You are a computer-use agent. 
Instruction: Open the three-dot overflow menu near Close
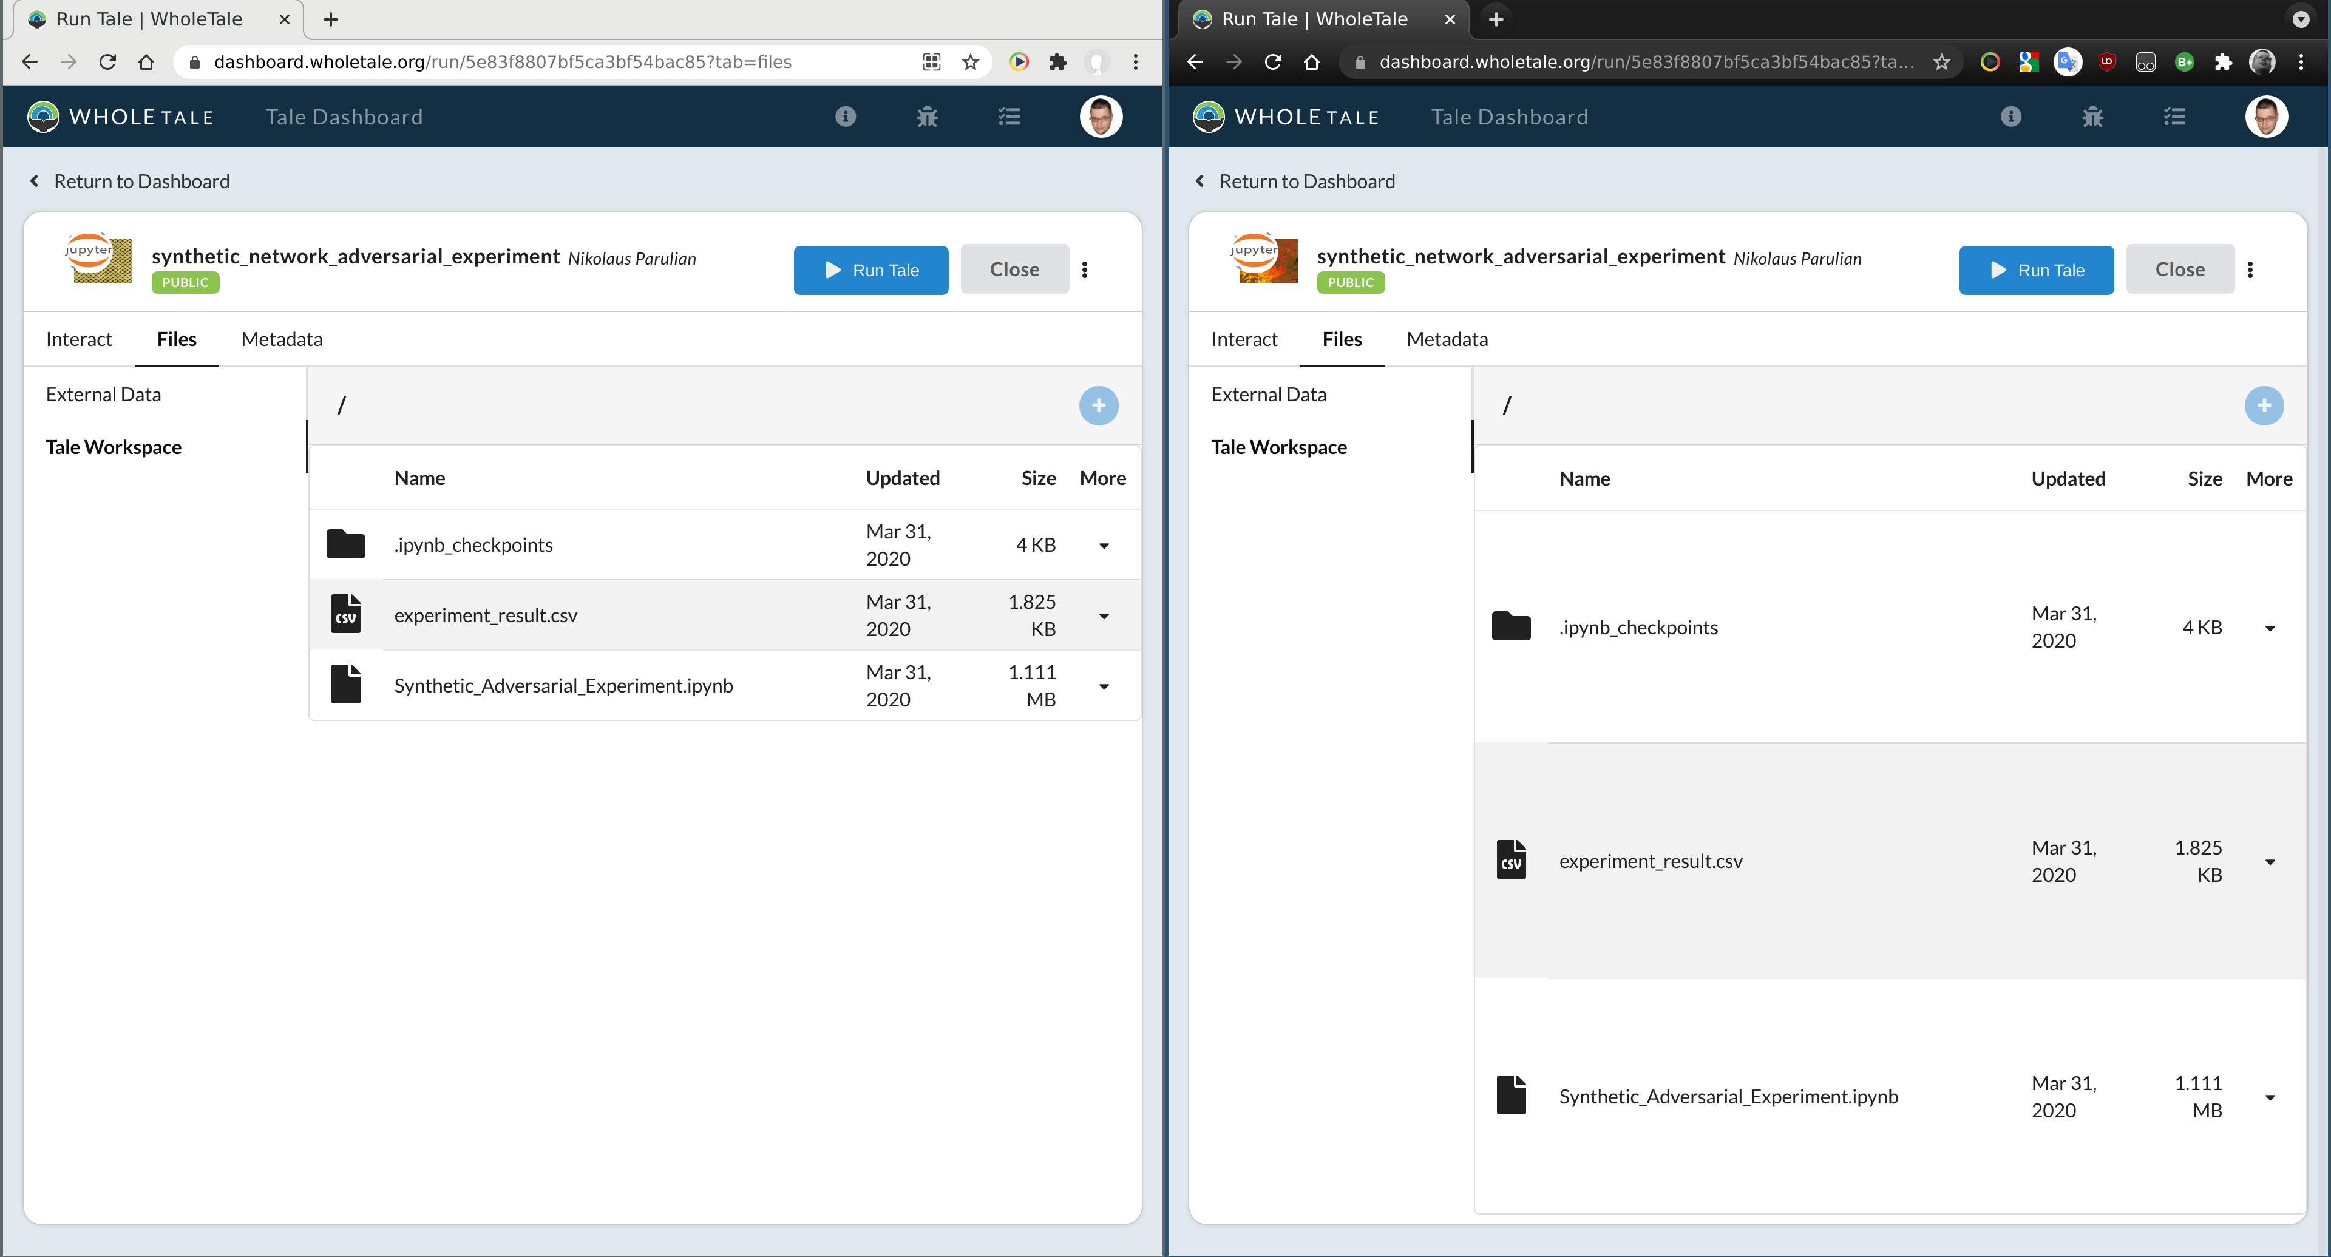click(x=1085, y=269)
